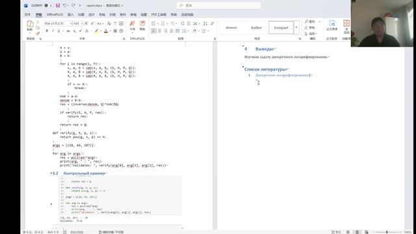Click the Дискретное логарифмирование reference link
Screen dimensions: 416x234
click(282, 75)
